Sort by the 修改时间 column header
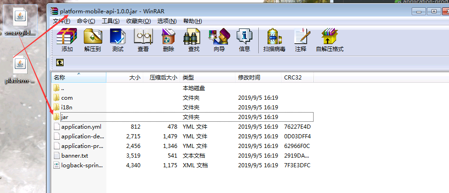The width and height of the screenshot is (449, 193). click(258, 78)
